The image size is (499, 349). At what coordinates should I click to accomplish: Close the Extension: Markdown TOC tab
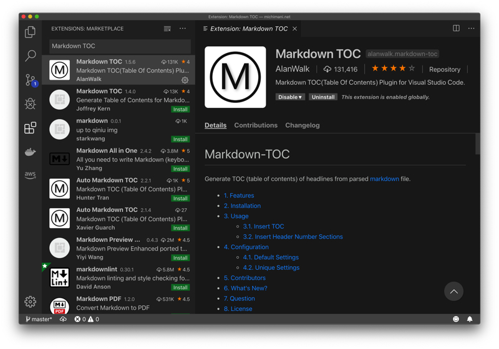tap(294, 29)
